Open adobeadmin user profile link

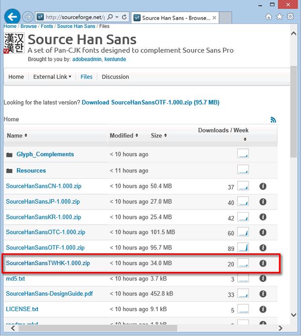87,59
